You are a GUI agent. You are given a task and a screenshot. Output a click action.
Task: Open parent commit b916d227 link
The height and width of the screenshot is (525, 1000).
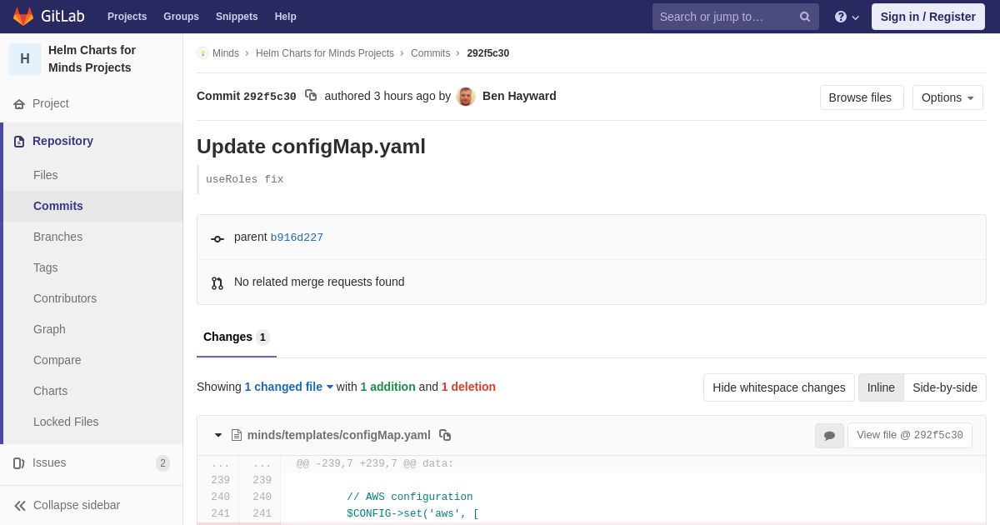[297, 237]
